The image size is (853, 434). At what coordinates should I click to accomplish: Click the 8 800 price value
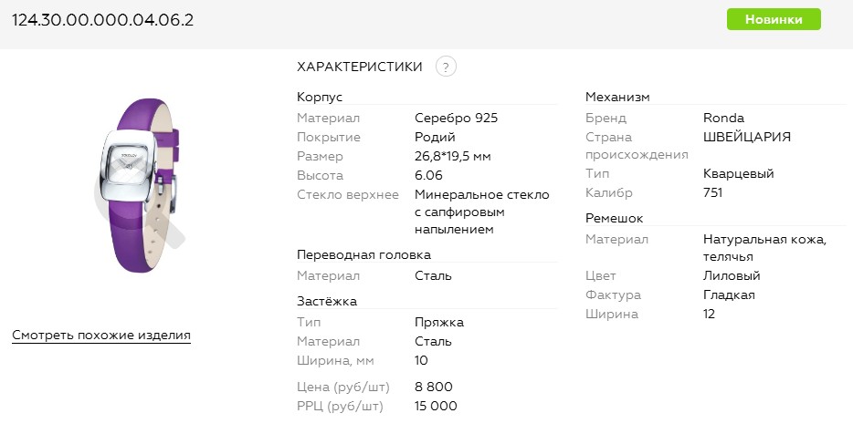click(433, 387)
